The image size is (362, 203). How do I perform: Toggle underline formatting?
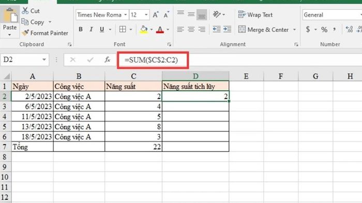pos(102,29)
